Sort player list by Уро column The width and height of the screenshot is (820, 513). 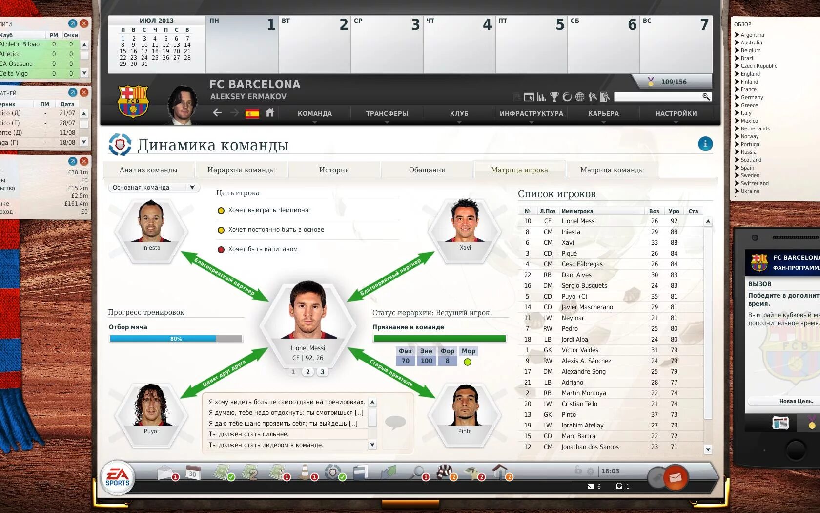[x=674, y=211]
